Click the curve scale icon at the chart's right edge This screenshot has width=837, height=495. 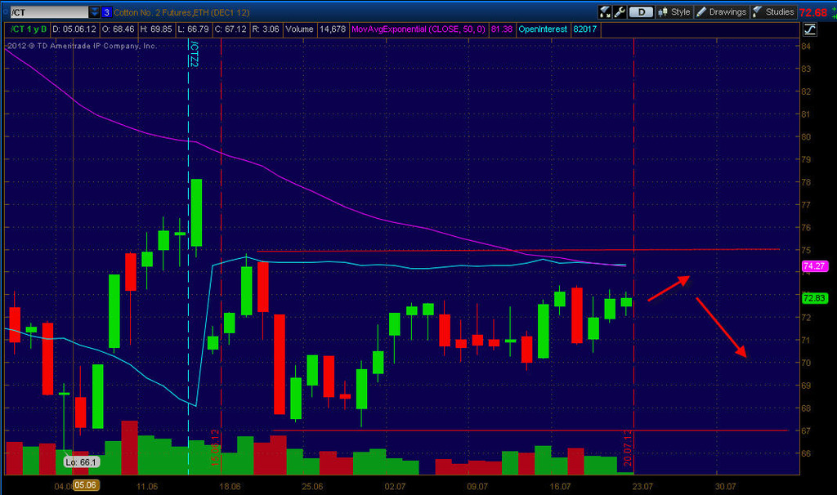click(x=809, y=30)
